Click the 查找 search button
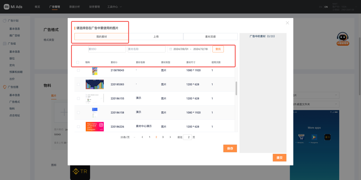The height and width of the screenshot is (180, 361). click(218, 49)
